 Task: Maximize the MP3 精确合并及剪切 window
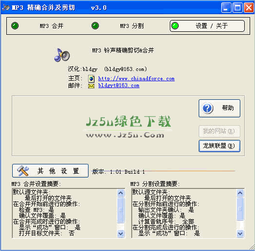tap(237, 7)
